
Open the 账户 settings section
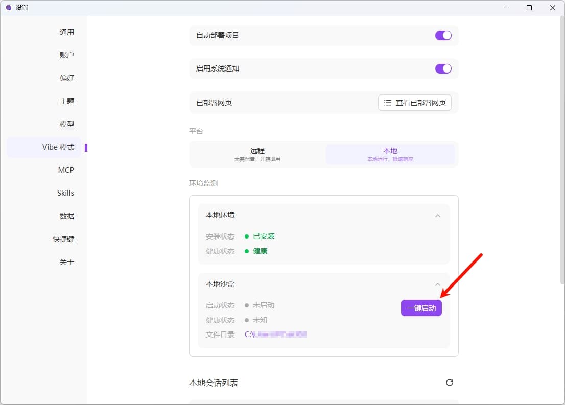66,55
